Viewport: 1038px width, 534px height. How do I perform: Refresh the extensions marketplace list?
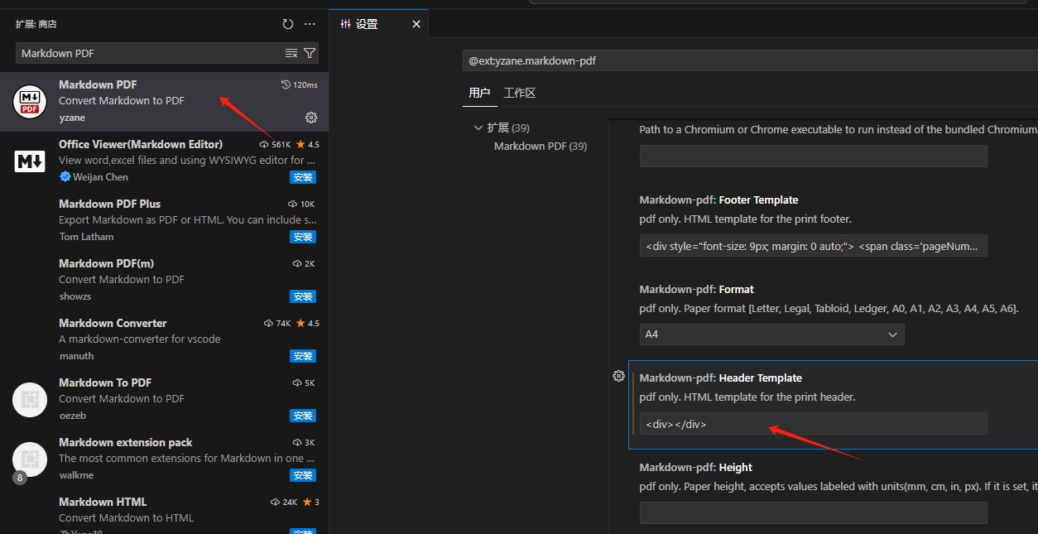(287, 24)
